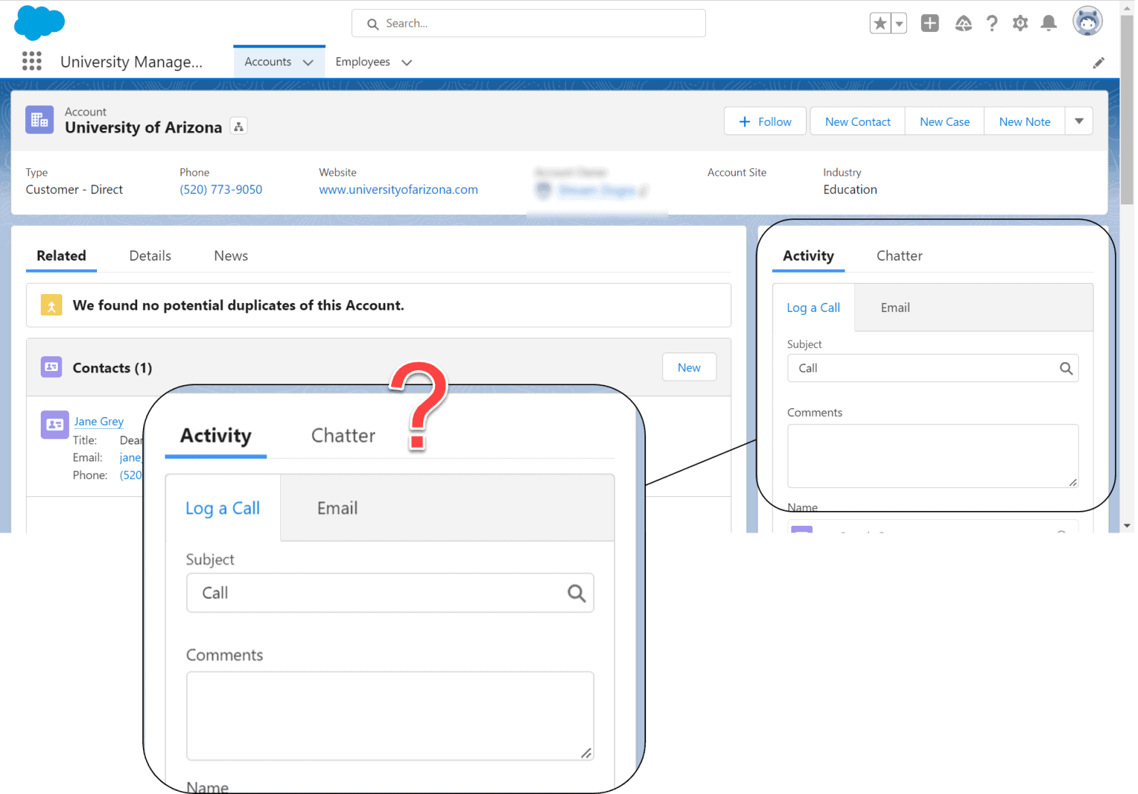Click the duplicates merge icon
The image size is (1138, 794).
(51, 305)
